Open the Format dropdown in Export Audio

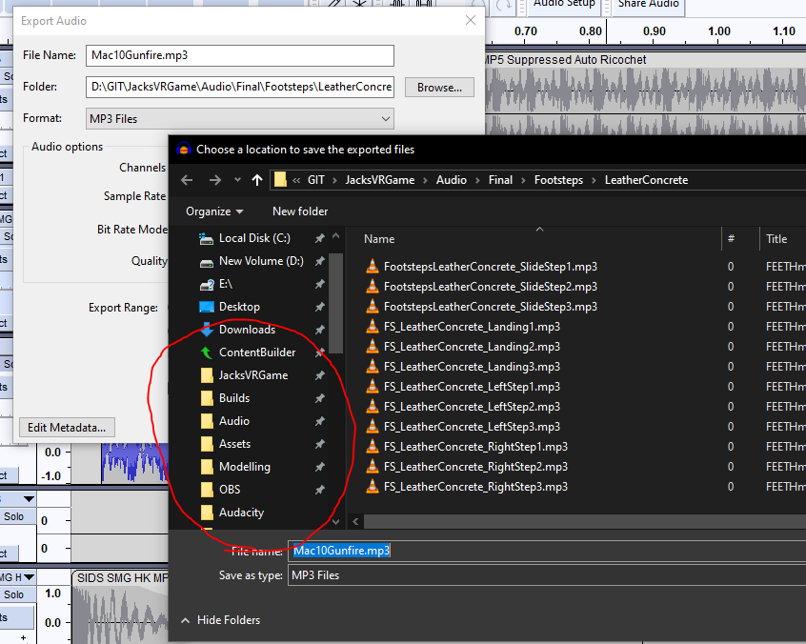coord(239,118)
